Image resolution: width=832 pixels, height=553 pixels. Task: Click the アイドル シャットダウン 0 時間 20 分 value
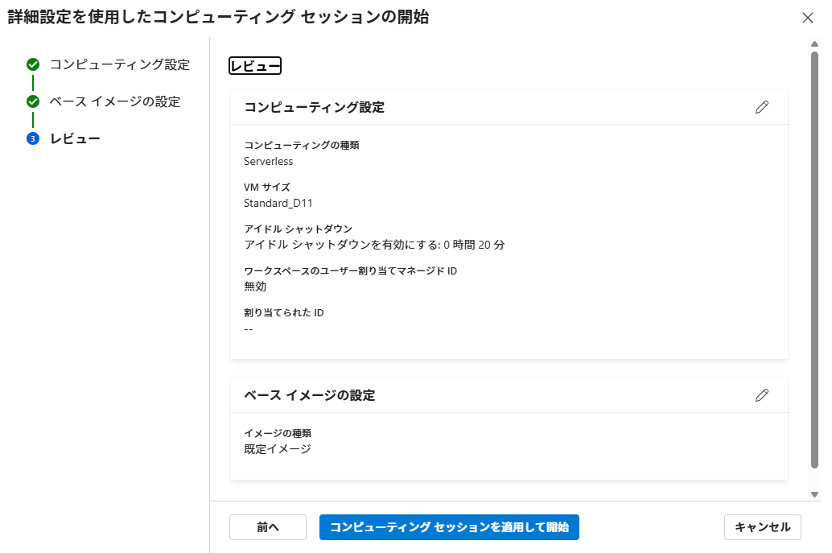(374, 245)
